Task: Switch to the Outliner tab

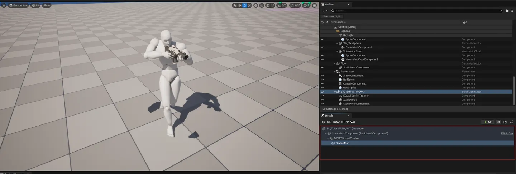Action: [329, 4]
